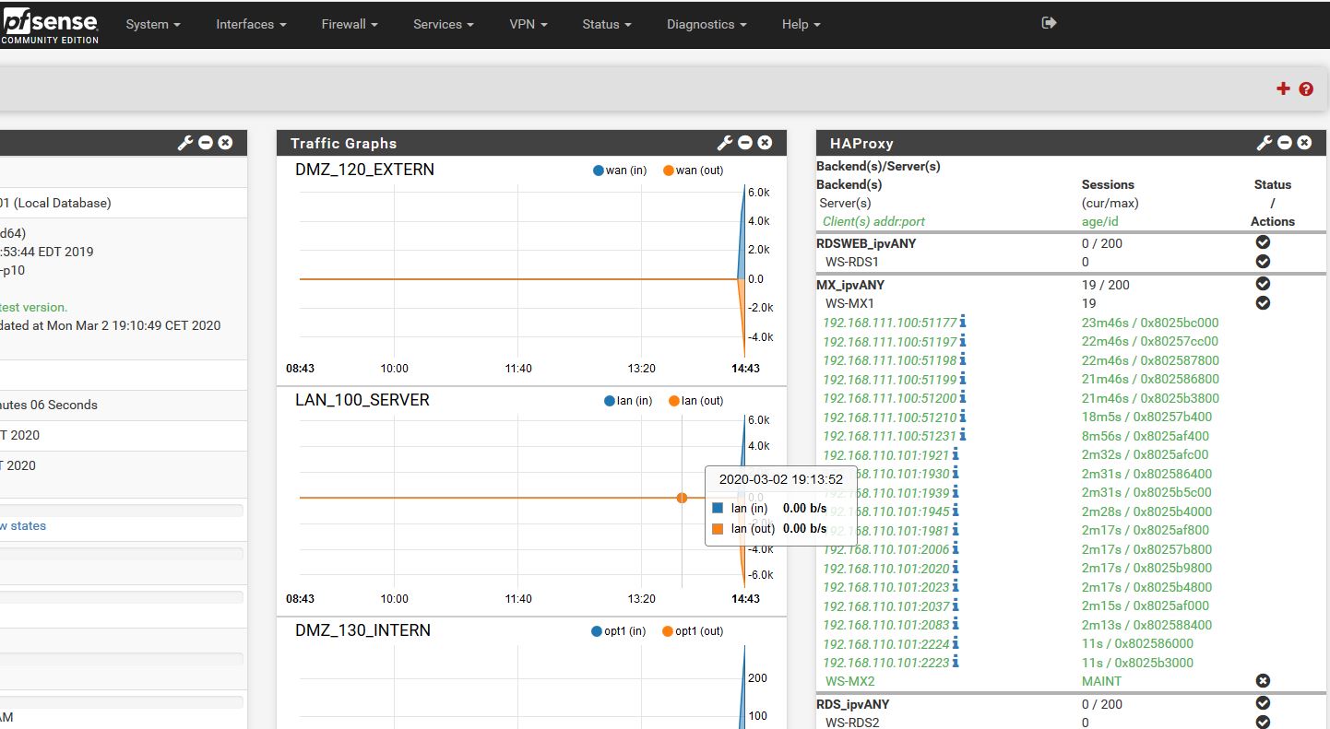
Task: Open the Status dropdown menu
Action: coord(607,24)
